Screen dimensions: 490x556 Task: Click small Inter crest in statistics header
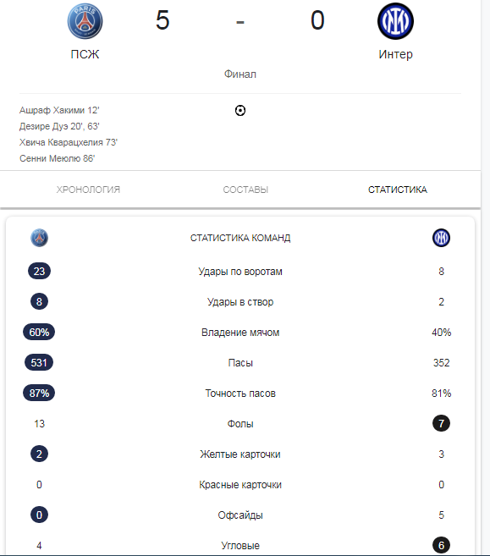pos(441,238)
